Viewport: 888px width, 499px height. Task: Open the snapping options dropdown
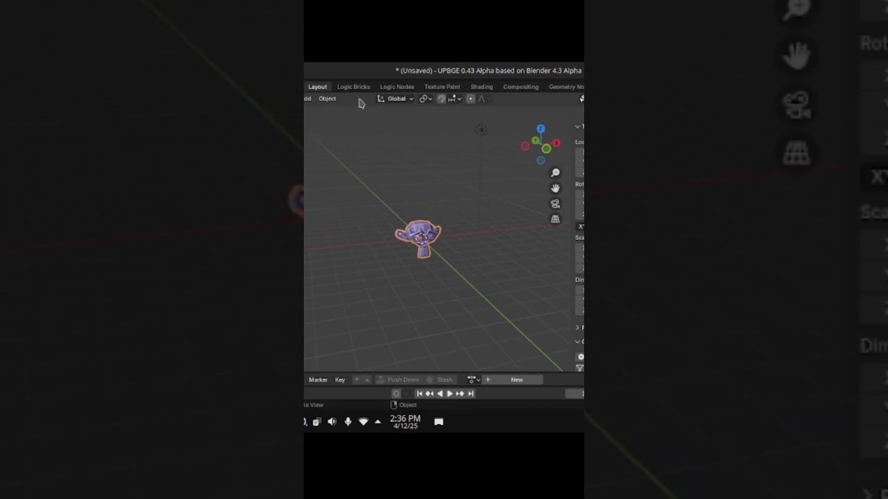[x=454, y=98]
